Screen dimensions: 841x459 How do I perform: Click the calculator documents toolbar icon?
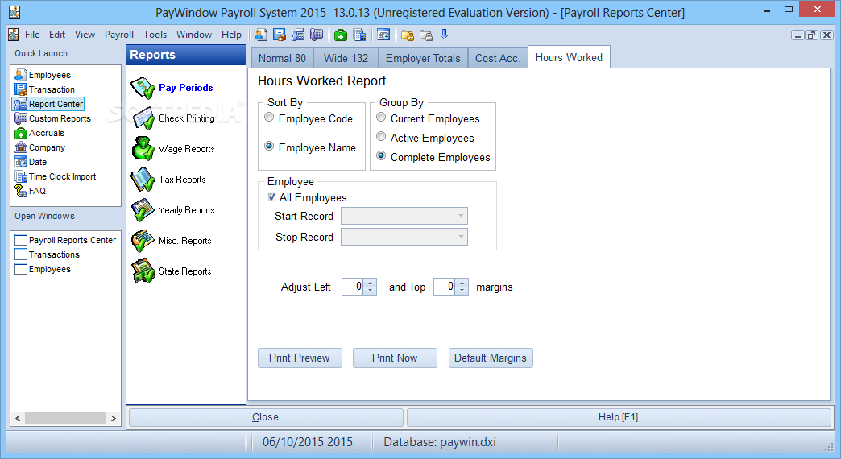click(x=359, y=35)
